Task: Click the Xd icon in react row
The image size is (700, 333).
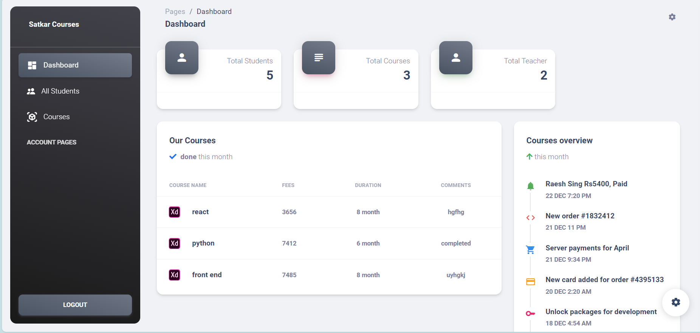Action: [x=174, y=212]
